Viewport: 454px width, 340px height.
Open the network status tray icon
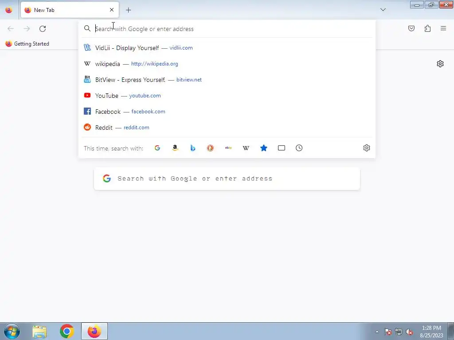point(399,332)
